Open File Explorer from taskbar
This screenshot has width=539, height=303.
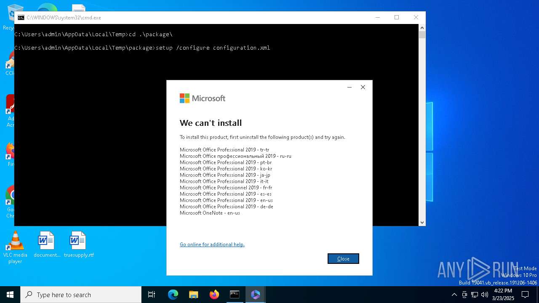coord(193,295)
